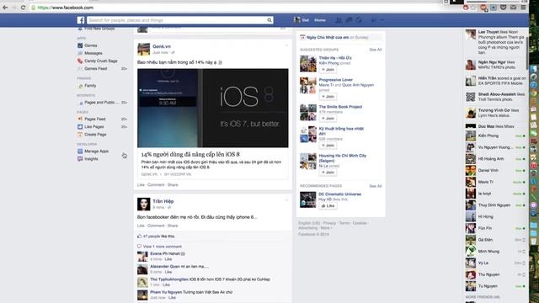Click the browser back arrow

click(5, 8)
